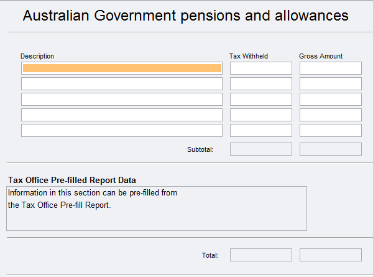Select the Total Tax Withheld box
Screen dimensions: 373x277
click(261, 255)
